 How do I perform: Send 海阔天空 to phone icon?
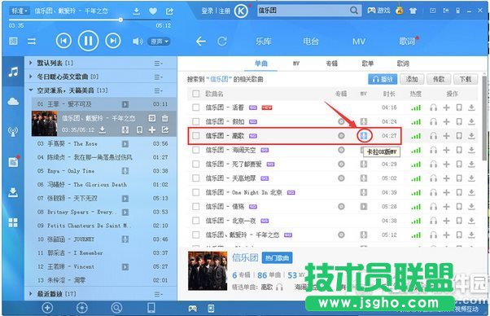[459, 150]
